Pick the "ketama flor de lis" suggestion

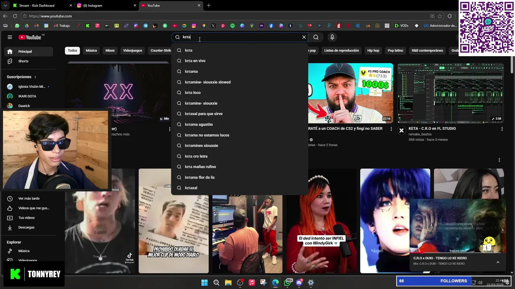[240, 177]
